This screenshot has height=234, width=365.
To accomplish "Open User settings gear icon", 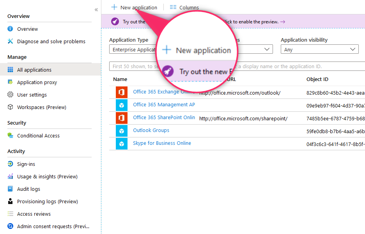I will (x=10, y=95).
